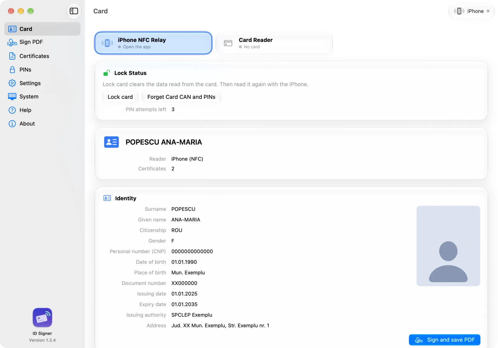
Task: Click the Certificates document icon
Action: pos(12,56)
